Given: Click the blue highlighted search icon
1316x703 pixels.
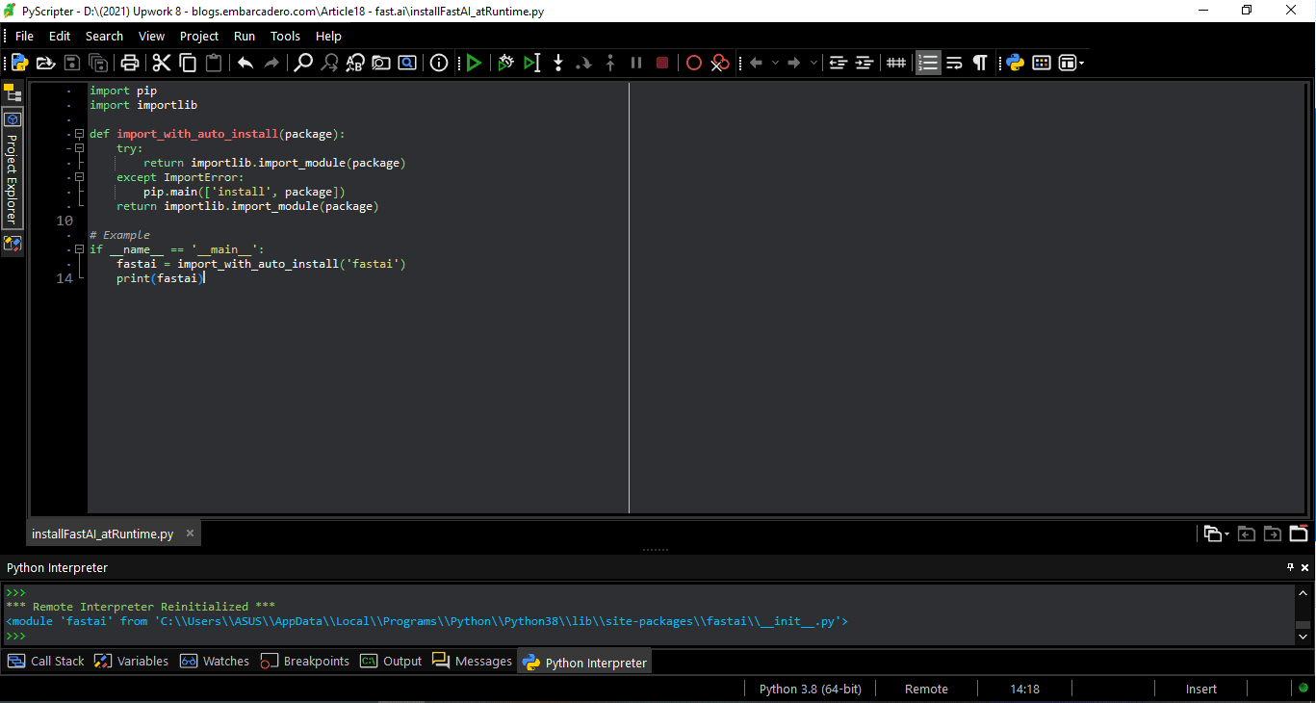Looking at the screenshot, I should [x=407, y=63].
